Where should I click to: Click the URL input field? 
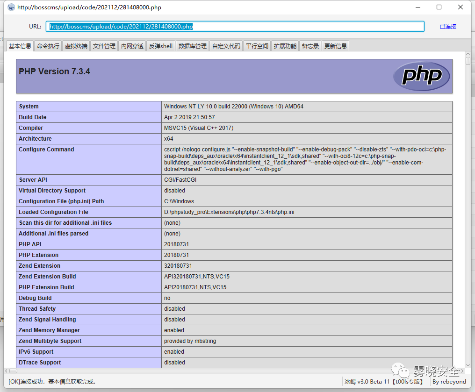235,26
